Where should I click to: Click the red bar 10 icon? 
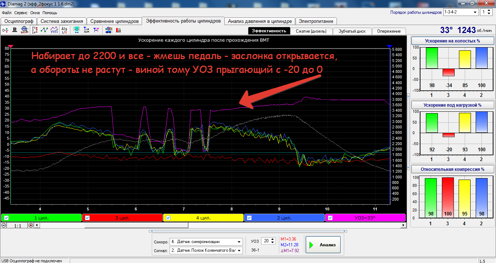pyautogui.click(x=118, y=30)
